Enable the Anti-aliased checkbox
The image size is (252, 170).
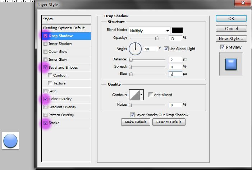tap(151, 95)
